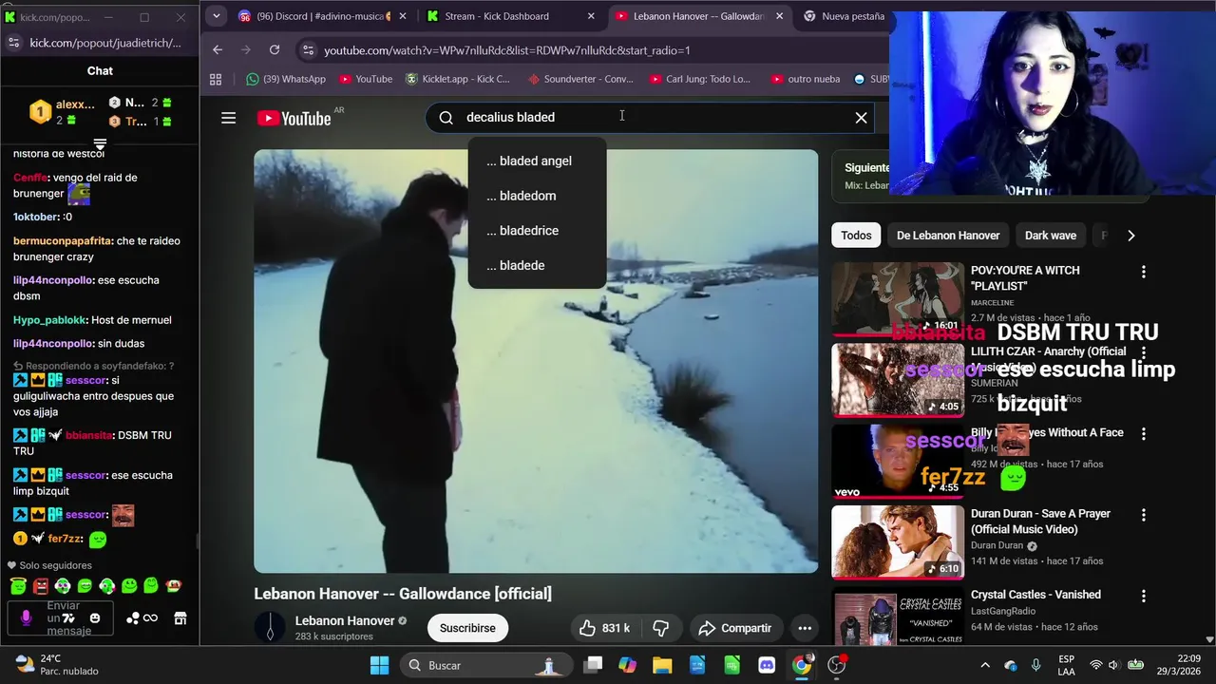Open the share icon button Compartir
This screenshot has width=1216, height=684.
click(x=734, y=628)
